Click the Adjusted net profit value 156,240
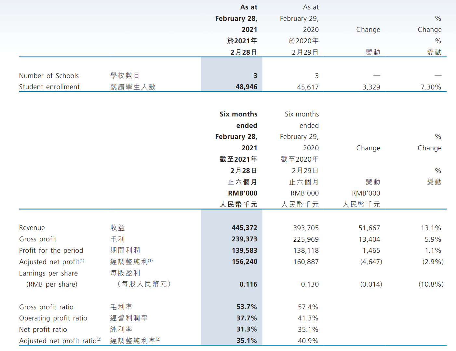This screenshot has width=456, height=351. click(244, 262)
